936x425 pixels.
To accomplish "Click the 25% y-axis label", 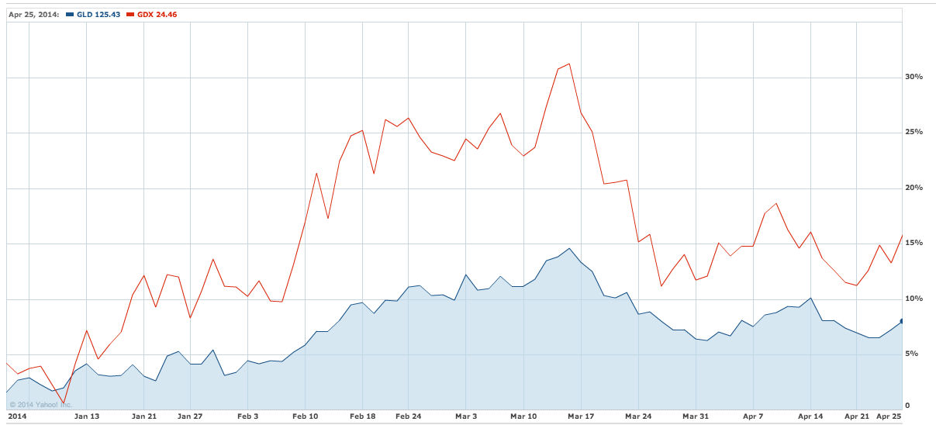I will click(914, 133).
